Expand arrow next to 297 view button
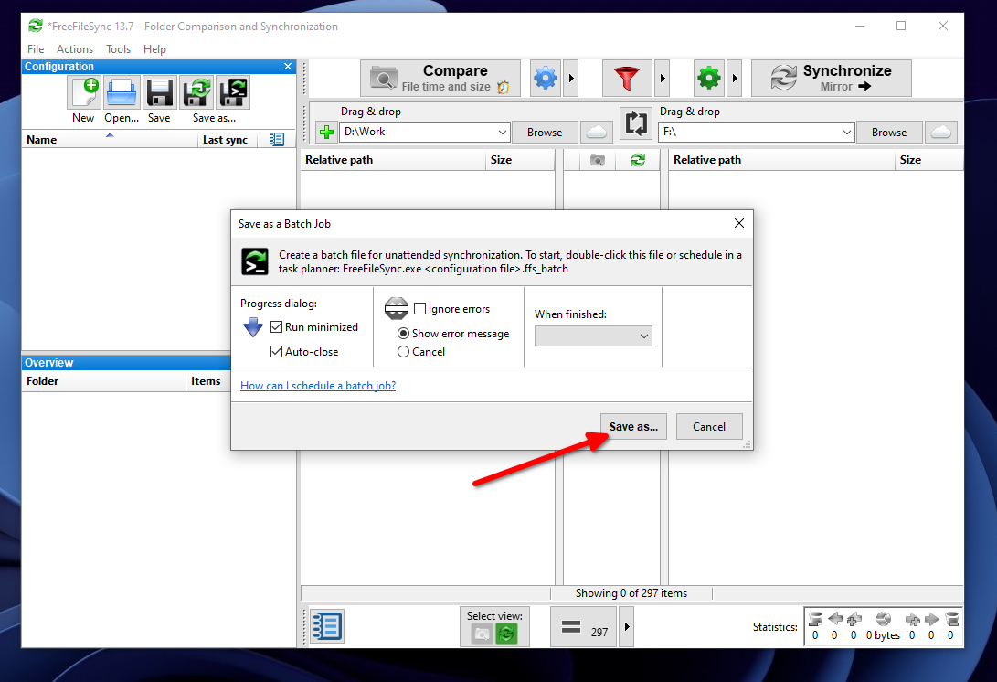 (627, 626)
